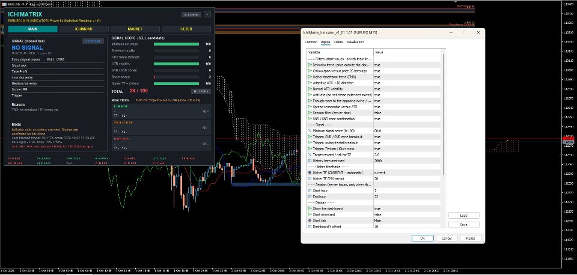This screenshot has height=275, width=577.
Task: Click the Target reward / risk row's fraction icon
Action: [310, 155]
